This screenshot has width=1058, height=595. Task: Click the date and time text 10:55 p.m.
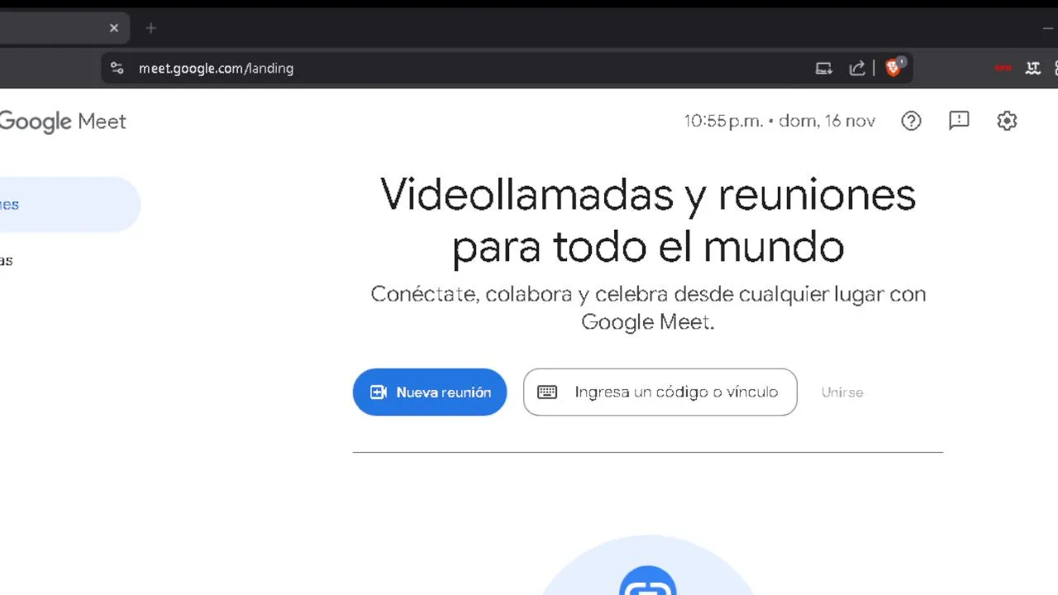779,121
